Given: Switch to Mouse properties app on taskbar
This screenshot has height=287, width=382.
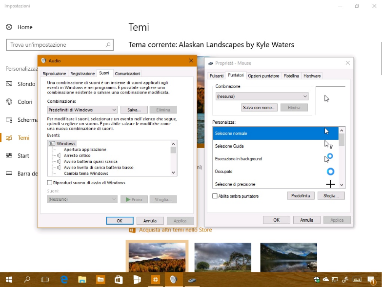Looking at the screenshot, I should tap(192, 280).
